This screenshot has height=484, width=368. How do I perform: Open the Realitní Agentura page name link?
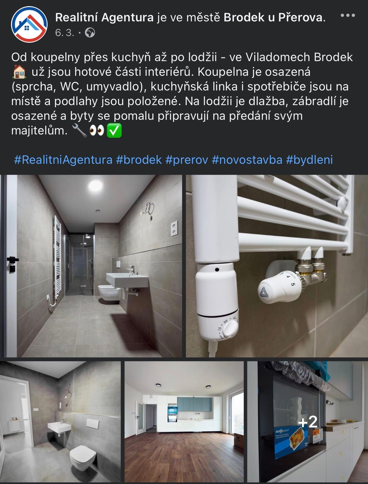pyautogui.click(x=104, y=17)
